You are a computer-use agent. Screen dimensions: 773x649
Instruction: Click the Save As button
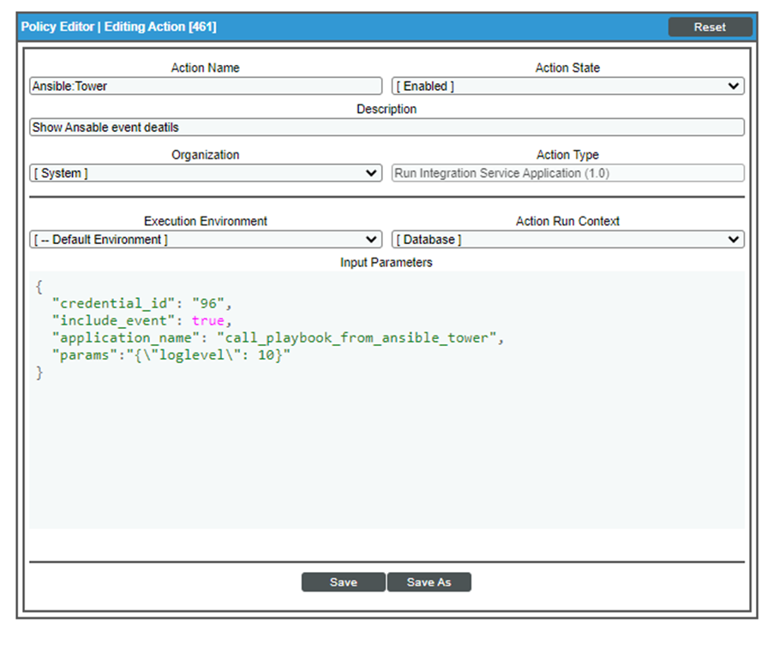[428, 582]
